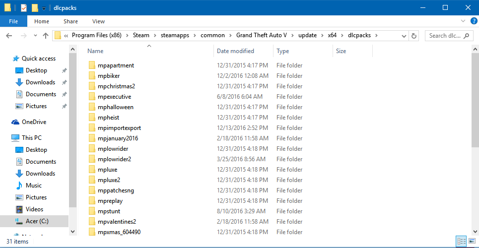The width and height of the screenshot is (479, 248).
Task: Select the mppatchesng folder
Action: point(116,190)
